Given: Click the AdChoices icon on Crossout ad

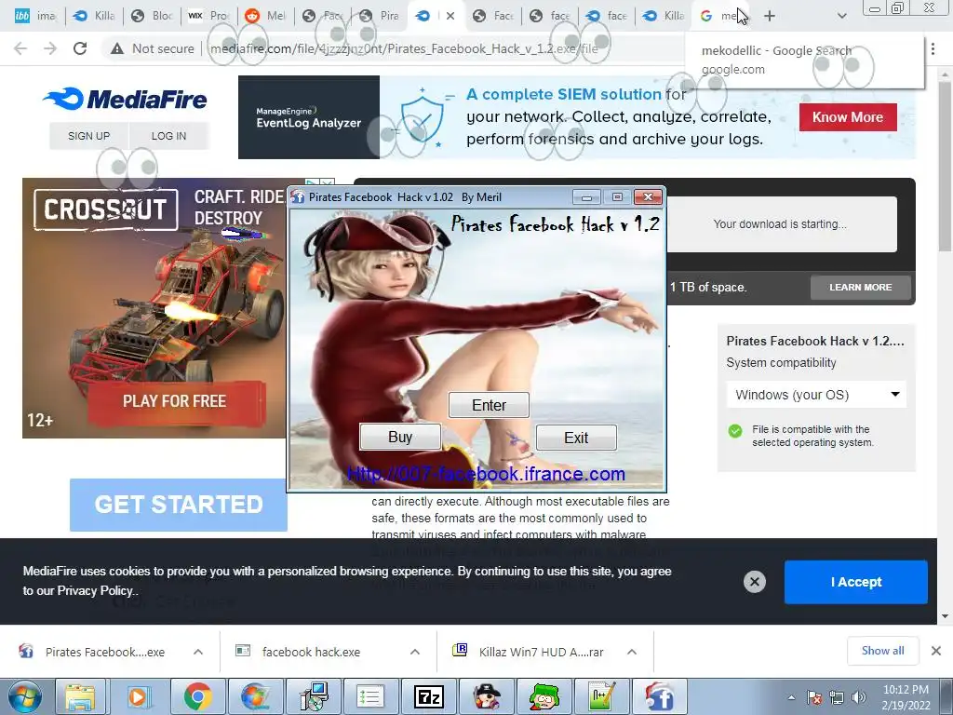Looking at the screenshot, I should point(312,183).
